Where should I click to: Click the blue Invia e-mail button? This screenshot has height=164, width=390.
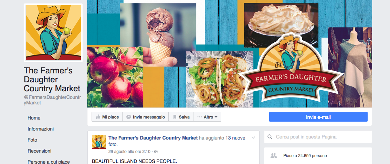[318, 117]
